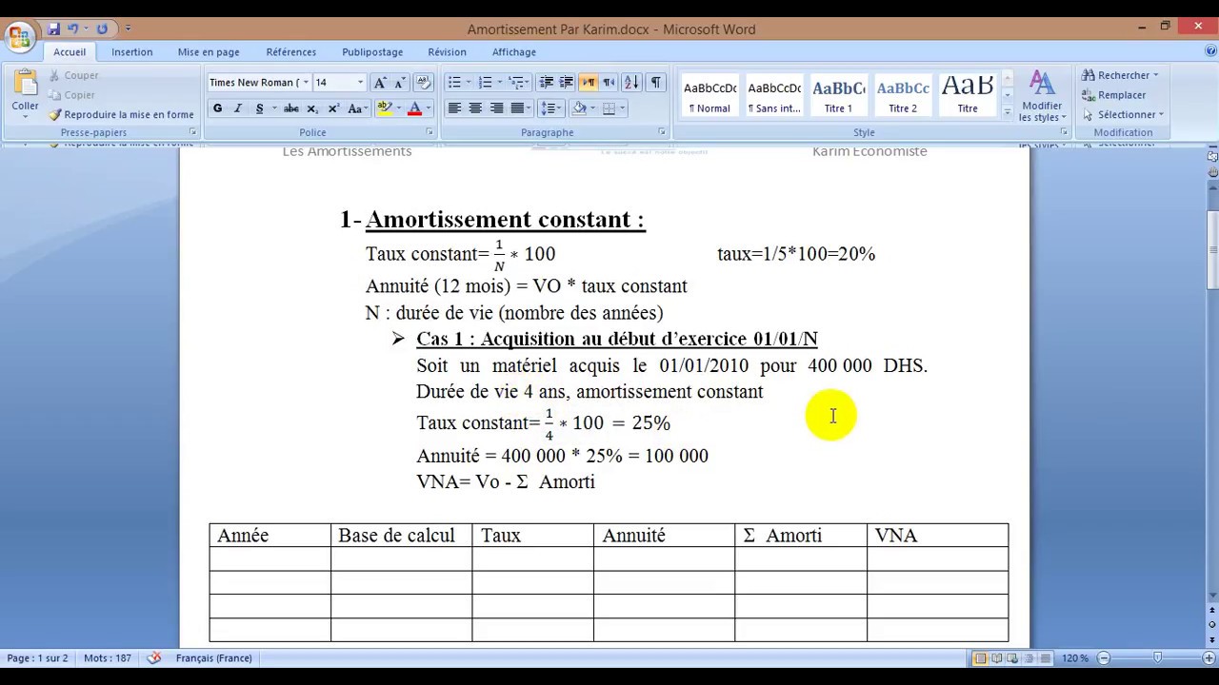Decrease paragraph indent
Screen dimensions: 1219x685
click(x=546, y=83)
